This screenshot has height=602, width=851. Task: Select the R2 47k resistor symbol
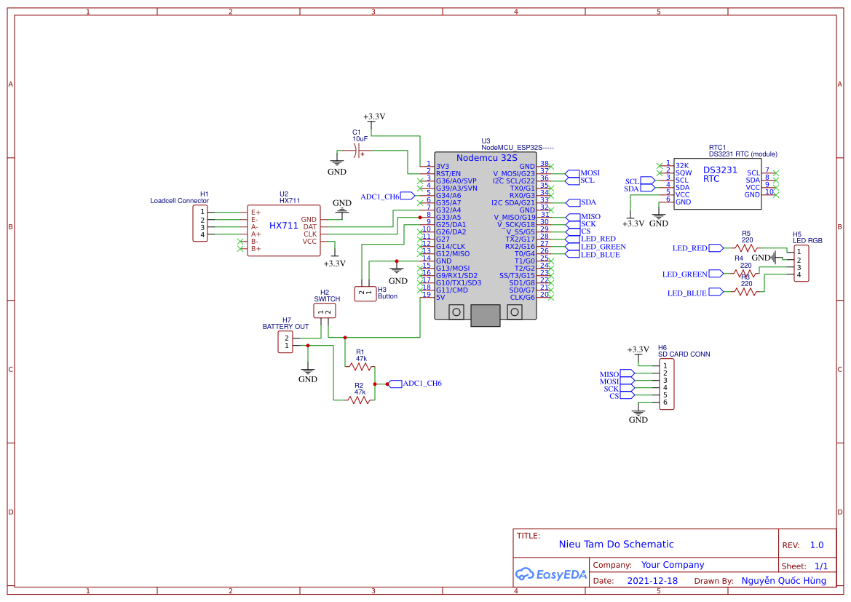[x=359, y=400]
